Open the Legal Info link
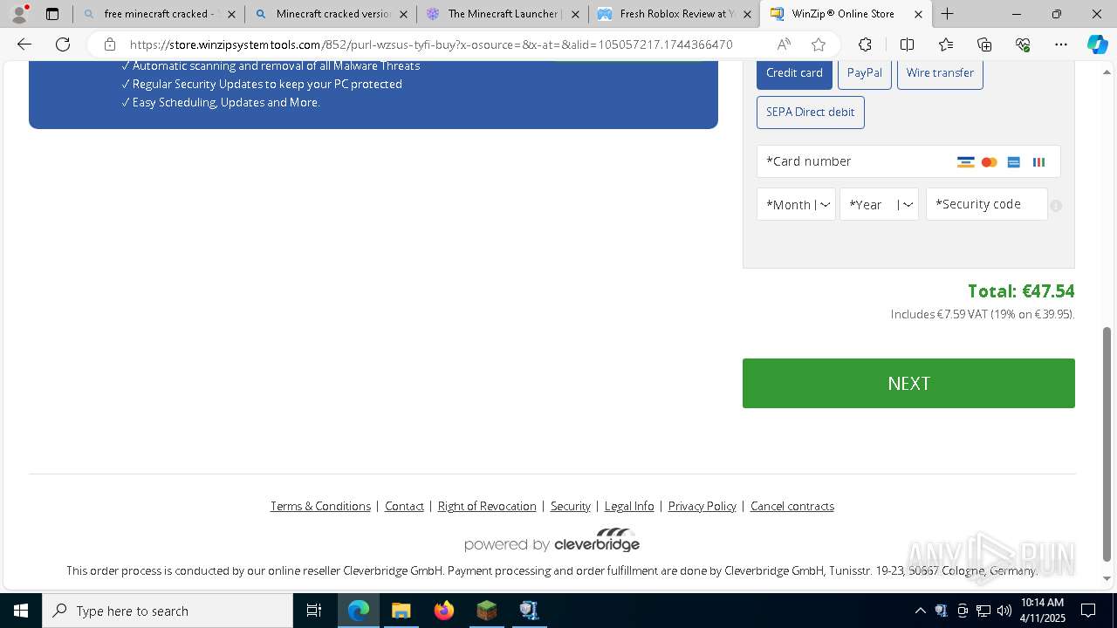The width and height of the screenshot is (1117, 628). [629, 506]
